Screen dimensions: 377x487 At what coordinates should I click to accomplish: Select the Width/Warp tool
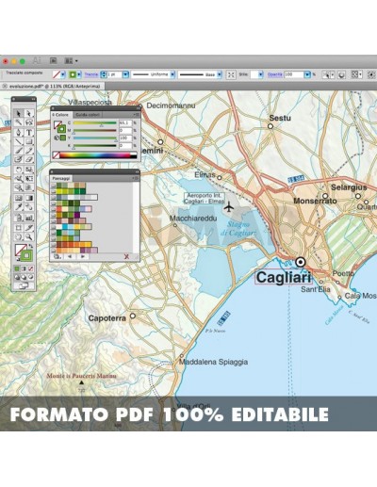(19, 179)
